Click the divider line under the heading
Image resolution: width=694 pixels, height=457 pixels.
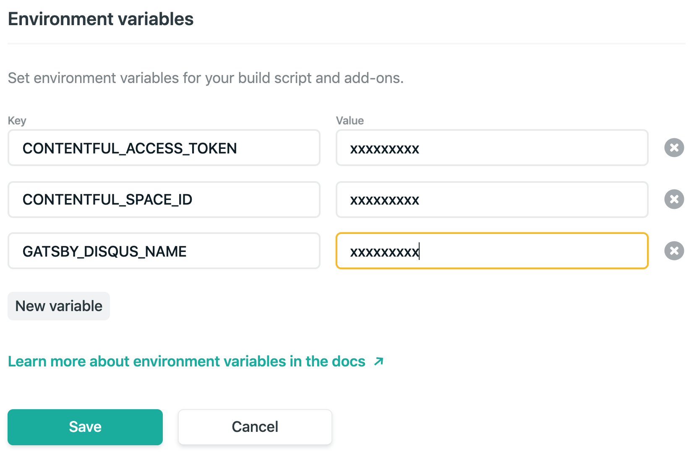tap(347, 43)
